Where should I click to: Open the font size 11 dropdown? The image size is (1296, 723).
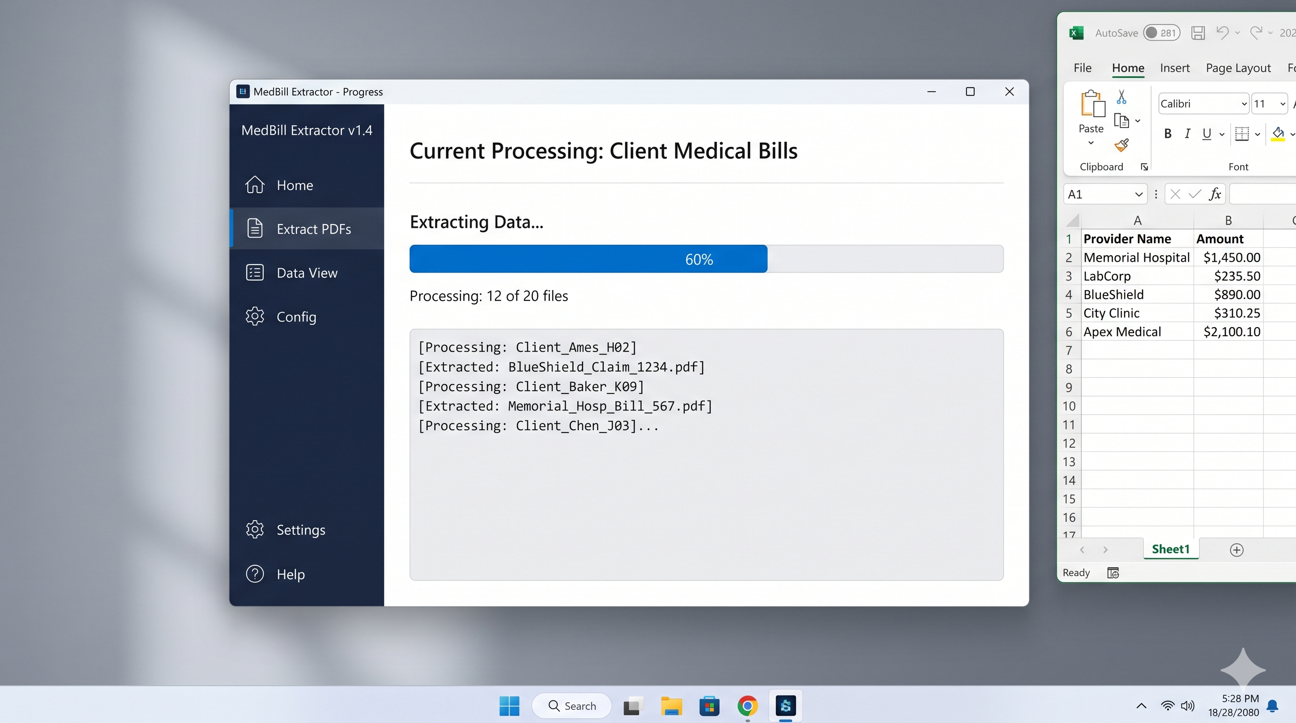click(x=1282, y=104)
